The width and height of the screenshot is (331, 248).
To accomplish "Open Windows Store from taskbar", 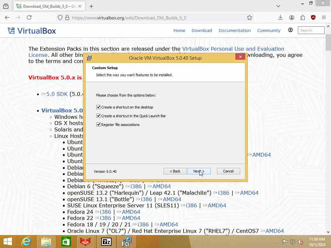I will pos(66,242).
